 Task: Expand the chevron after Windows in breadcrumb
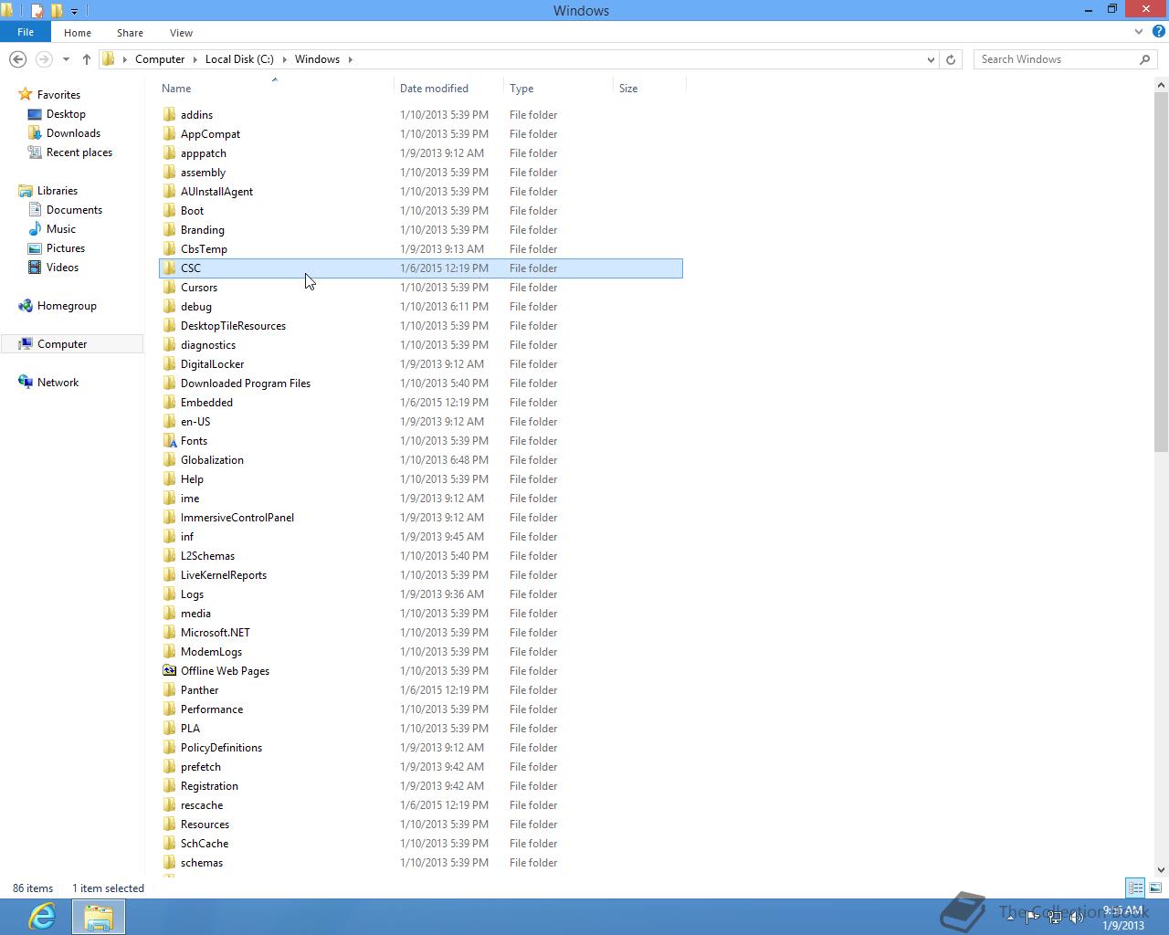coord(350,59)
